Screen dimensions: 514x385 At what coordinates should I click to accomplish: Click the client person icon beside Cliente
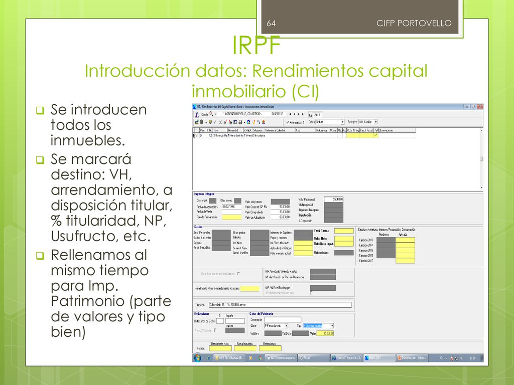point(197,114)
